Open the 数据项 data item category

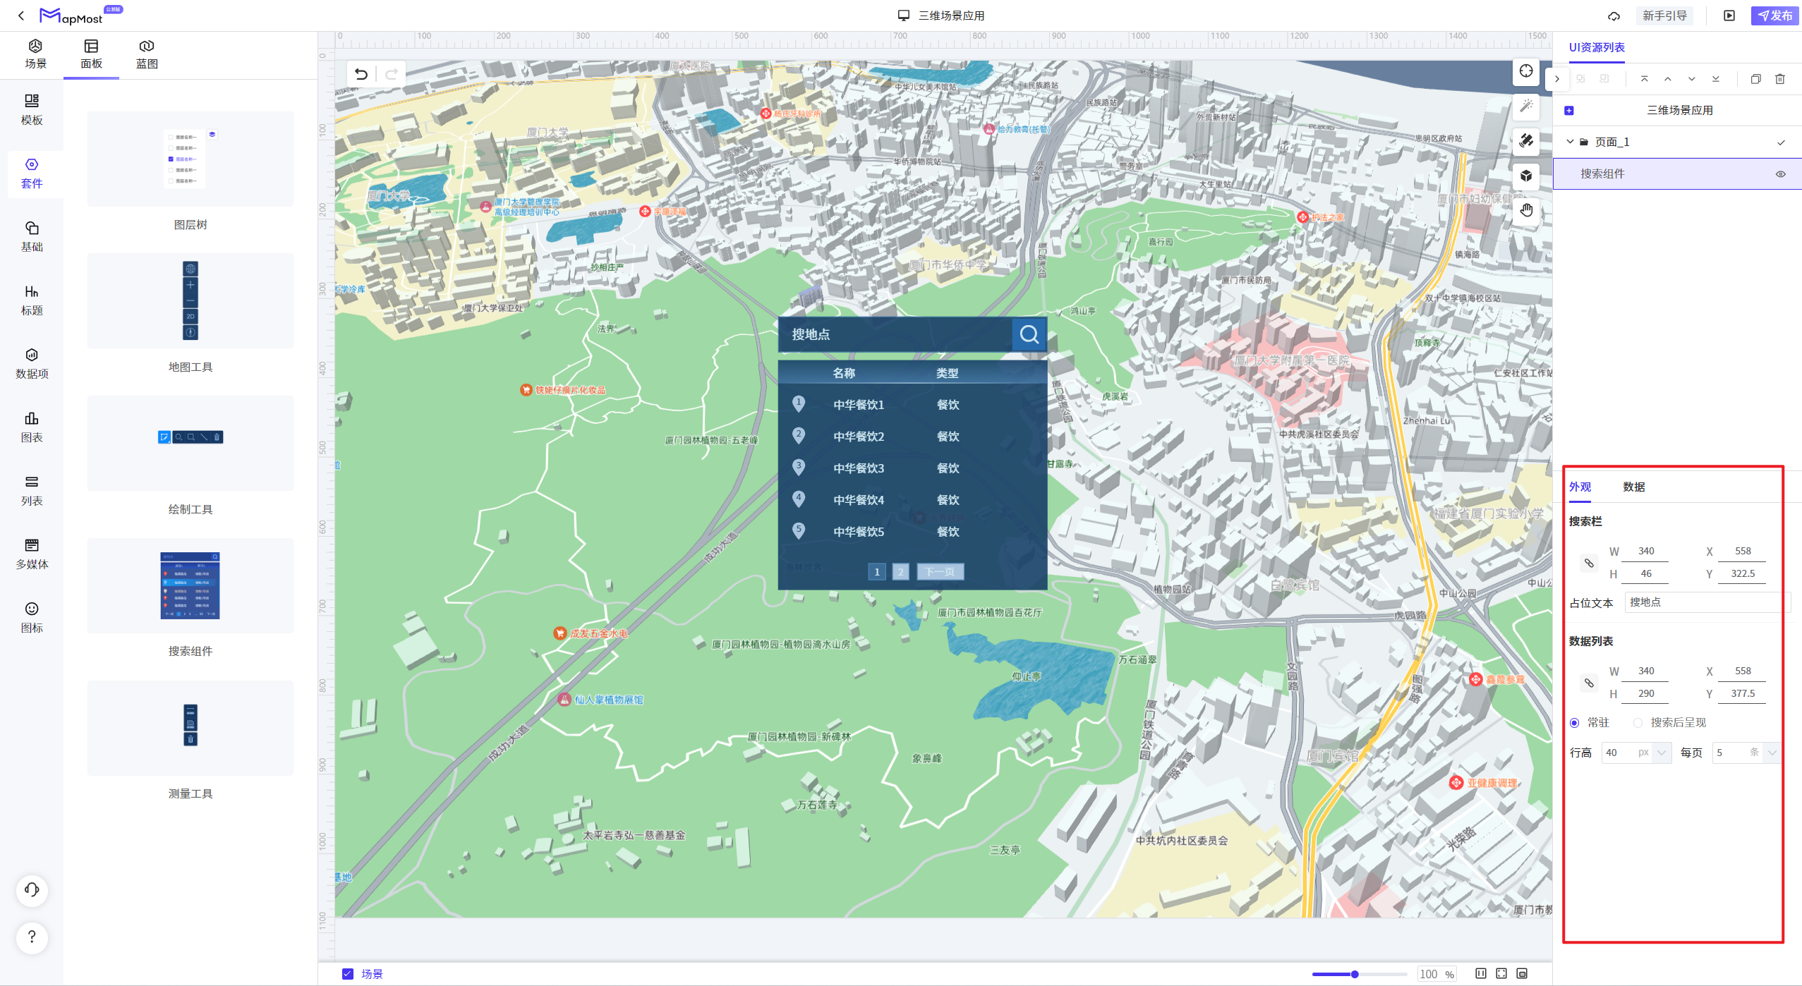tap(32, 364)
